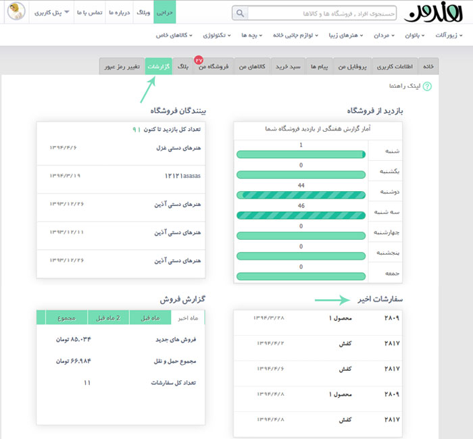Click the سه شنبه visits progress bar

301,216
